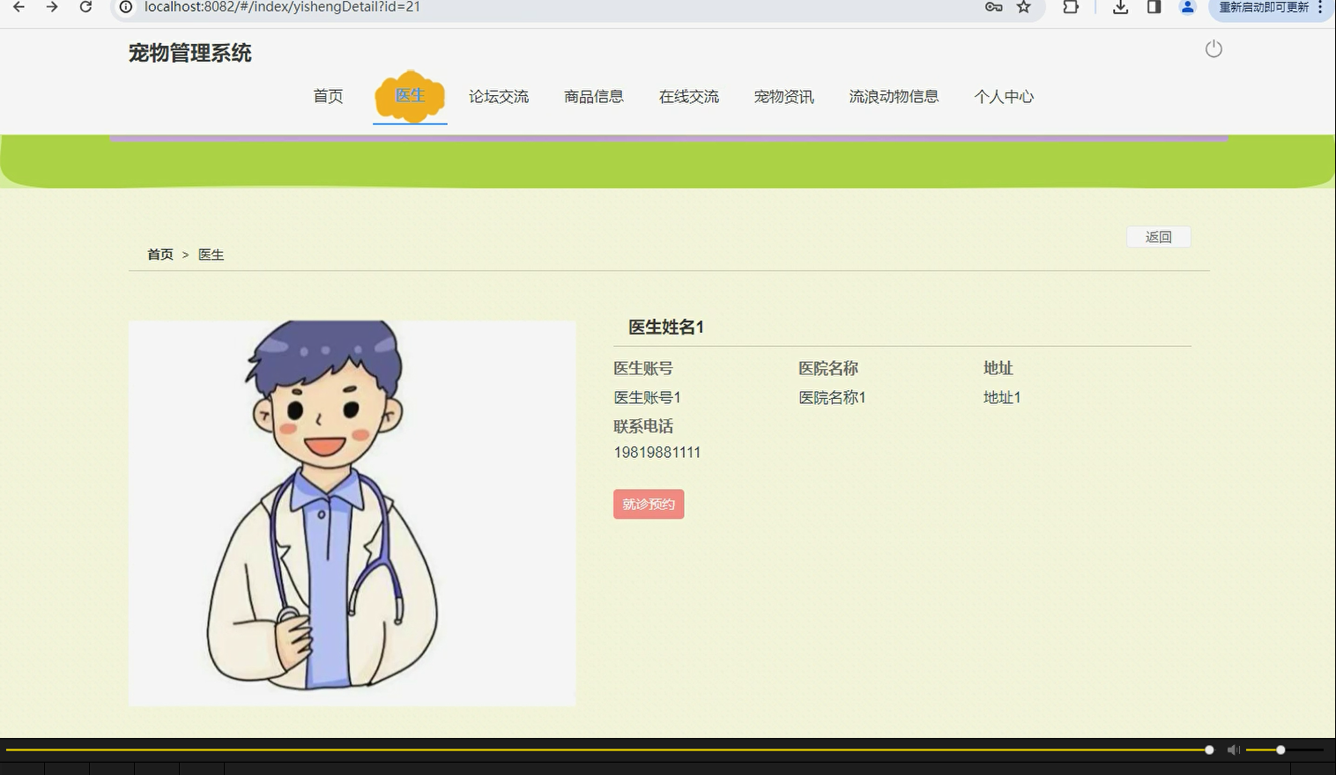Open the browser extensions puzzle icon

[x=1071, y=7]
